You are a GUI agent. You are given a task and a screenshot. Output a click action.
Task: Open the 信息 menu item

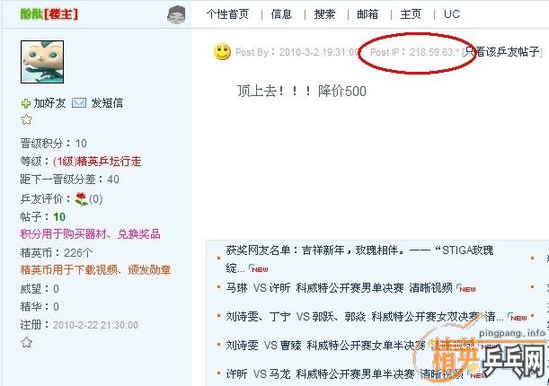click(x=281, y=14)
